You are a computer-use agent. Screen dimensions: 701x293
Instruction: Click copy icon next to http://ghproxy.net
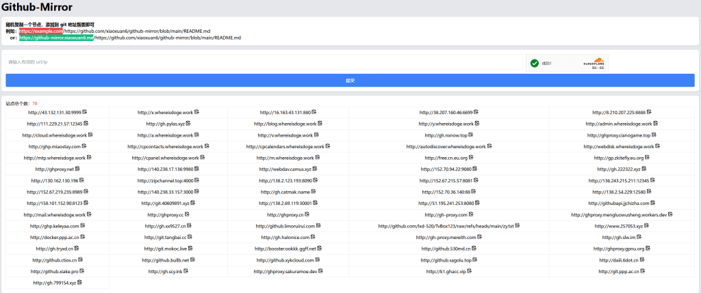(77, 169)
